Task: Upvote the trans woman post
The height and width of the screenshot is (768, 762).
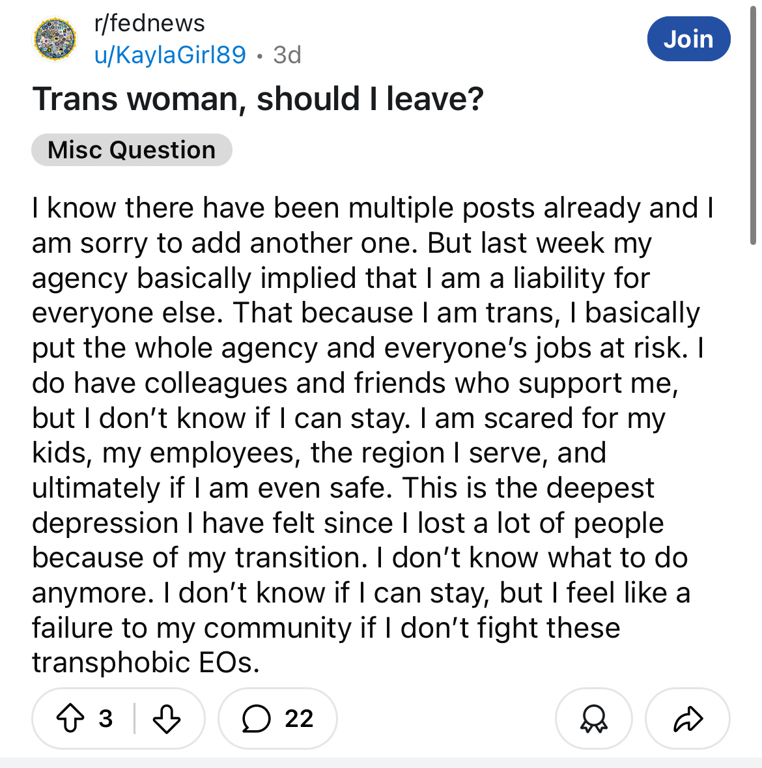Action: [x=70, y=718]
